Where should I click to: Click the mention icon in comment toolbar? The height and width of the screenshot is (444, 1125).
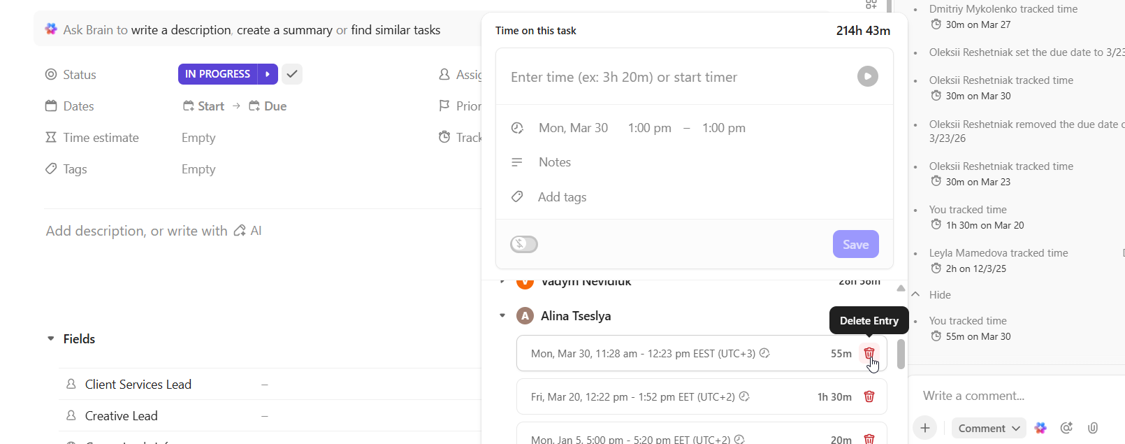pos(1066,428)
